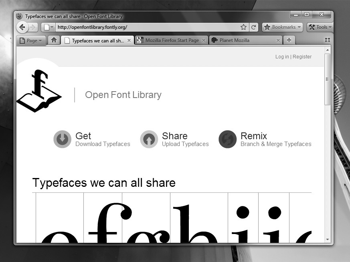Viewport: 350px width, 262px height.
Task: Click the 'Typefaces we can all share' heading
Action: pyautogui.click(x=104, y=183)
